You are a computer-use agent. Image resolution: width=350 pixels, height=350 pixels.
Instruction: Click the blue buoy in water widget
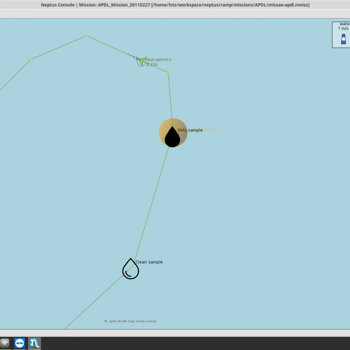click(343, 39)
